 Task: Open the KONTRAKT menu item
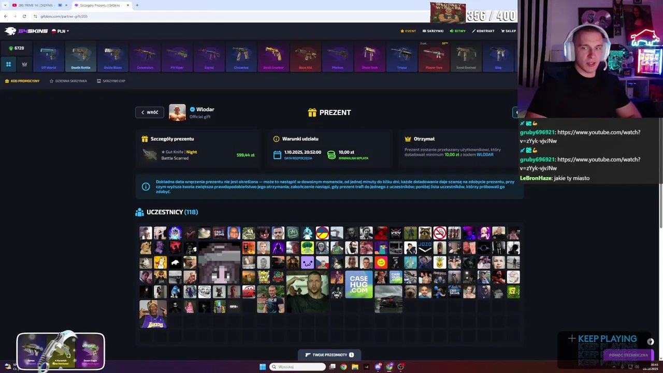pos(483,31)
